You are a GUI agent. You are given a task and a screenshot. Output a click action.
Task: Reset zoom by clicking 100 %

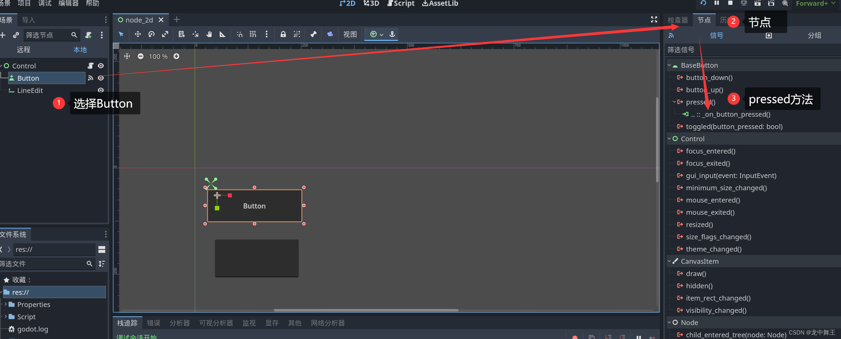(158, 56)
